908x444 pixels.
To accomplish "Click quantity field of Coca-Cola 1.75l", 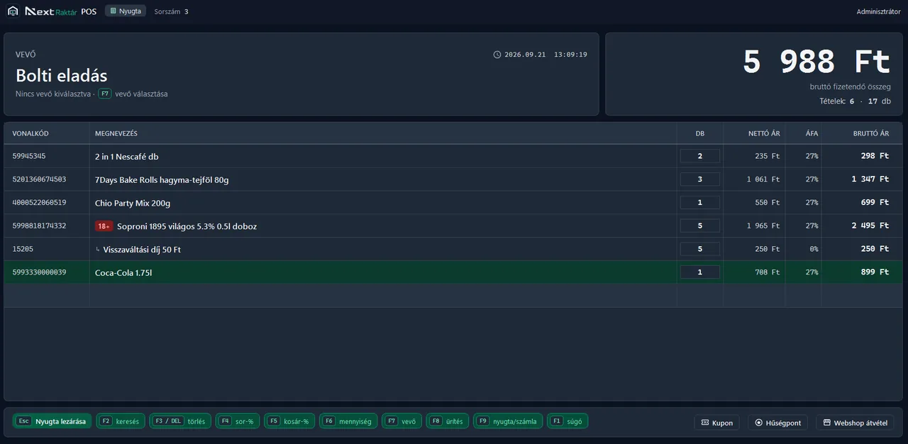I will coord(699,272).
